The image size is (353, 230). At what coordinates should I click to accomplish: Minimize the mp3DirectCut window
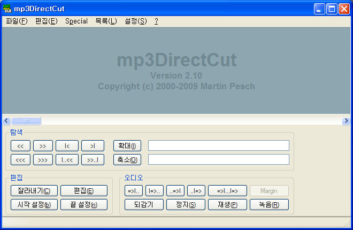point(319,9)
